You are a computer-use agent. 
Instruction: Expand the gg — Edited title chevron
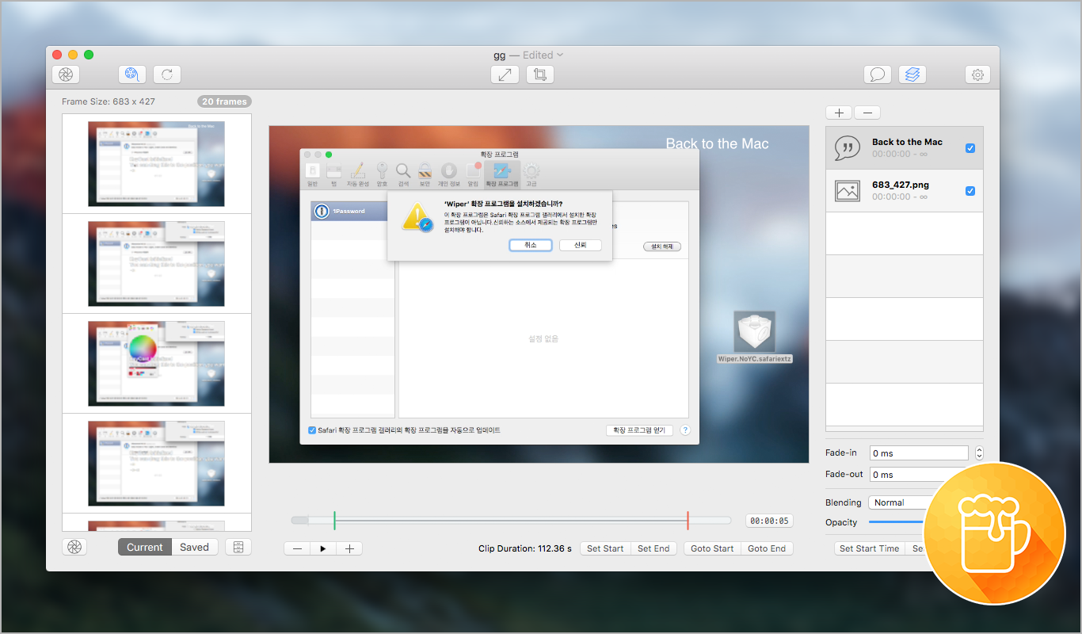(560, 55)
